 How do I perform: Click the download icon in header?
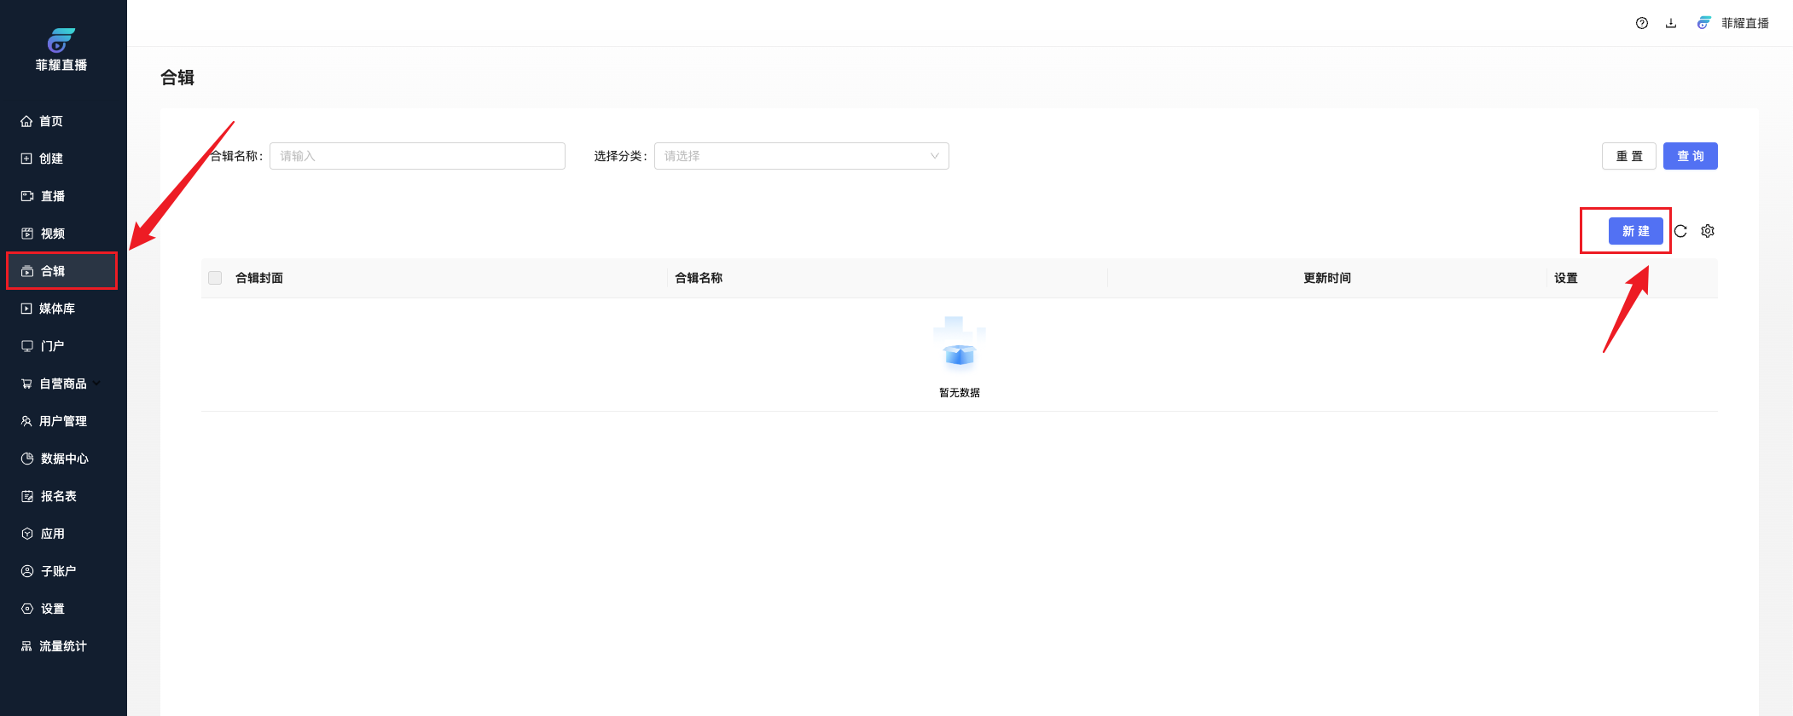1670,23
